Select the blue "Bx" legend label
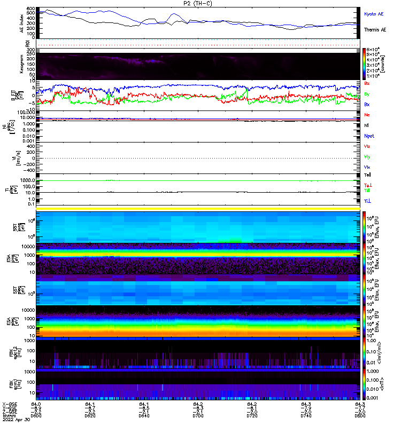The height and width of the screenshot is (427, 401). tap(367, 104)
